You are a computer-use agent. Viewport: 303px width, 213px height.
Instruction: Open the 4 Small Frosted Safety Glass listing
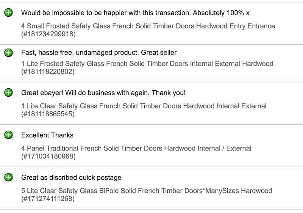[x=148, y=26]
